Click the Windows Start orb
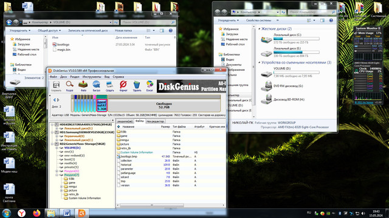The image size is (389, 218). (7, 213)
